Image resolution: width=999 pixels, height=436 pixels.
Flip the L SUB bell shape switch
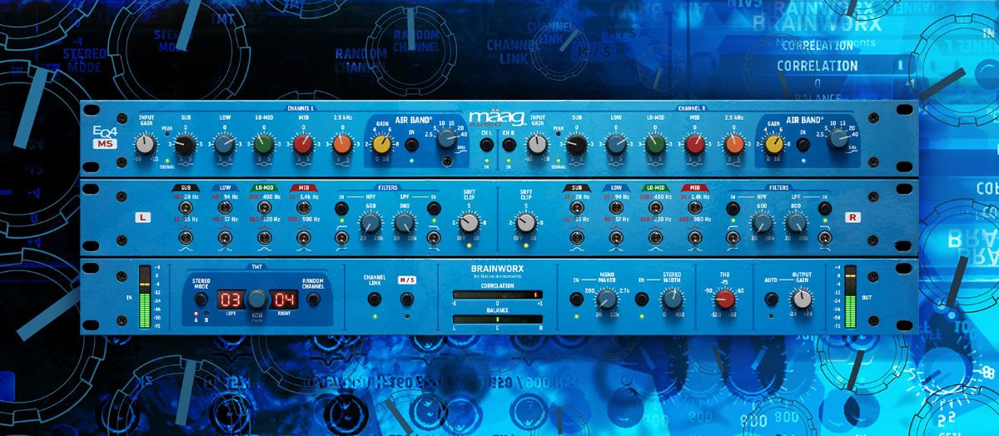pyautogui.click(x=185, y=240)
